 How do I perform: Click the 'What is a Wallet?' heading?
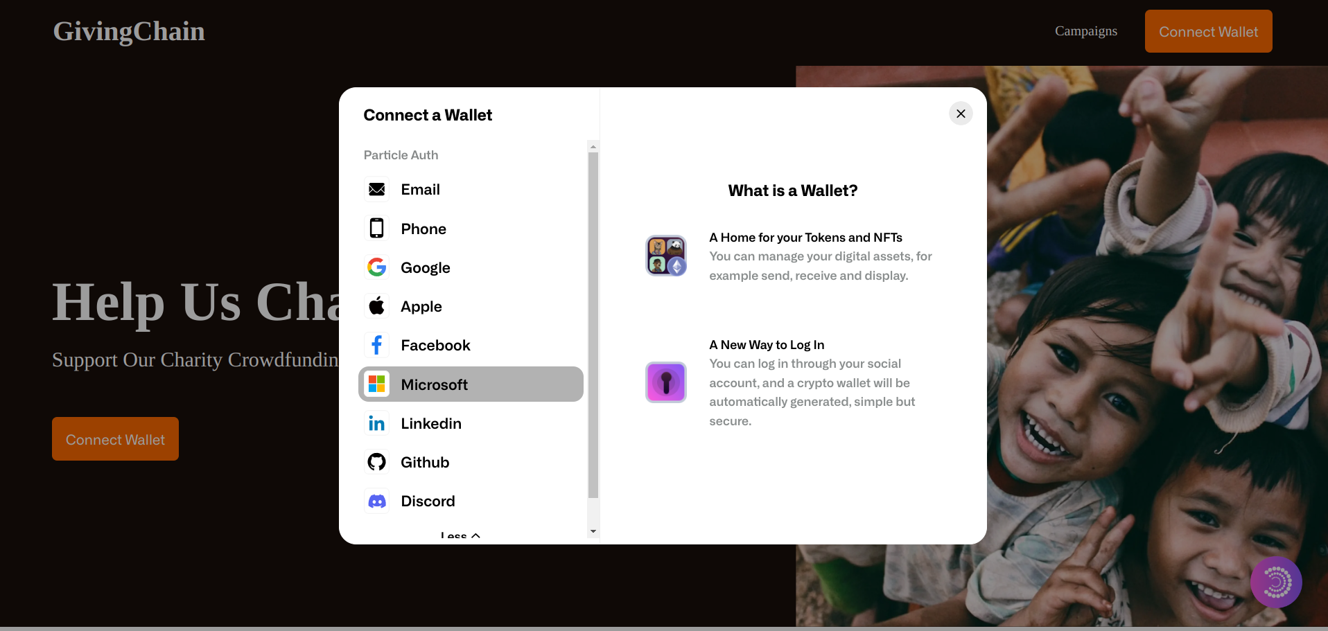click(x=793, y=190)
